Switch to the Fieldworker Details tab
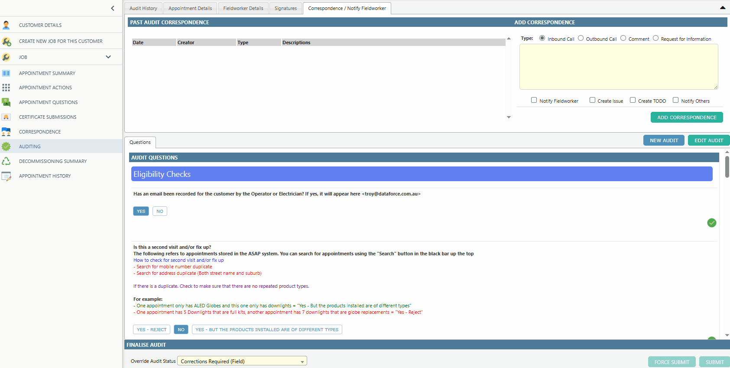730x368 pixels. (243, 8)
